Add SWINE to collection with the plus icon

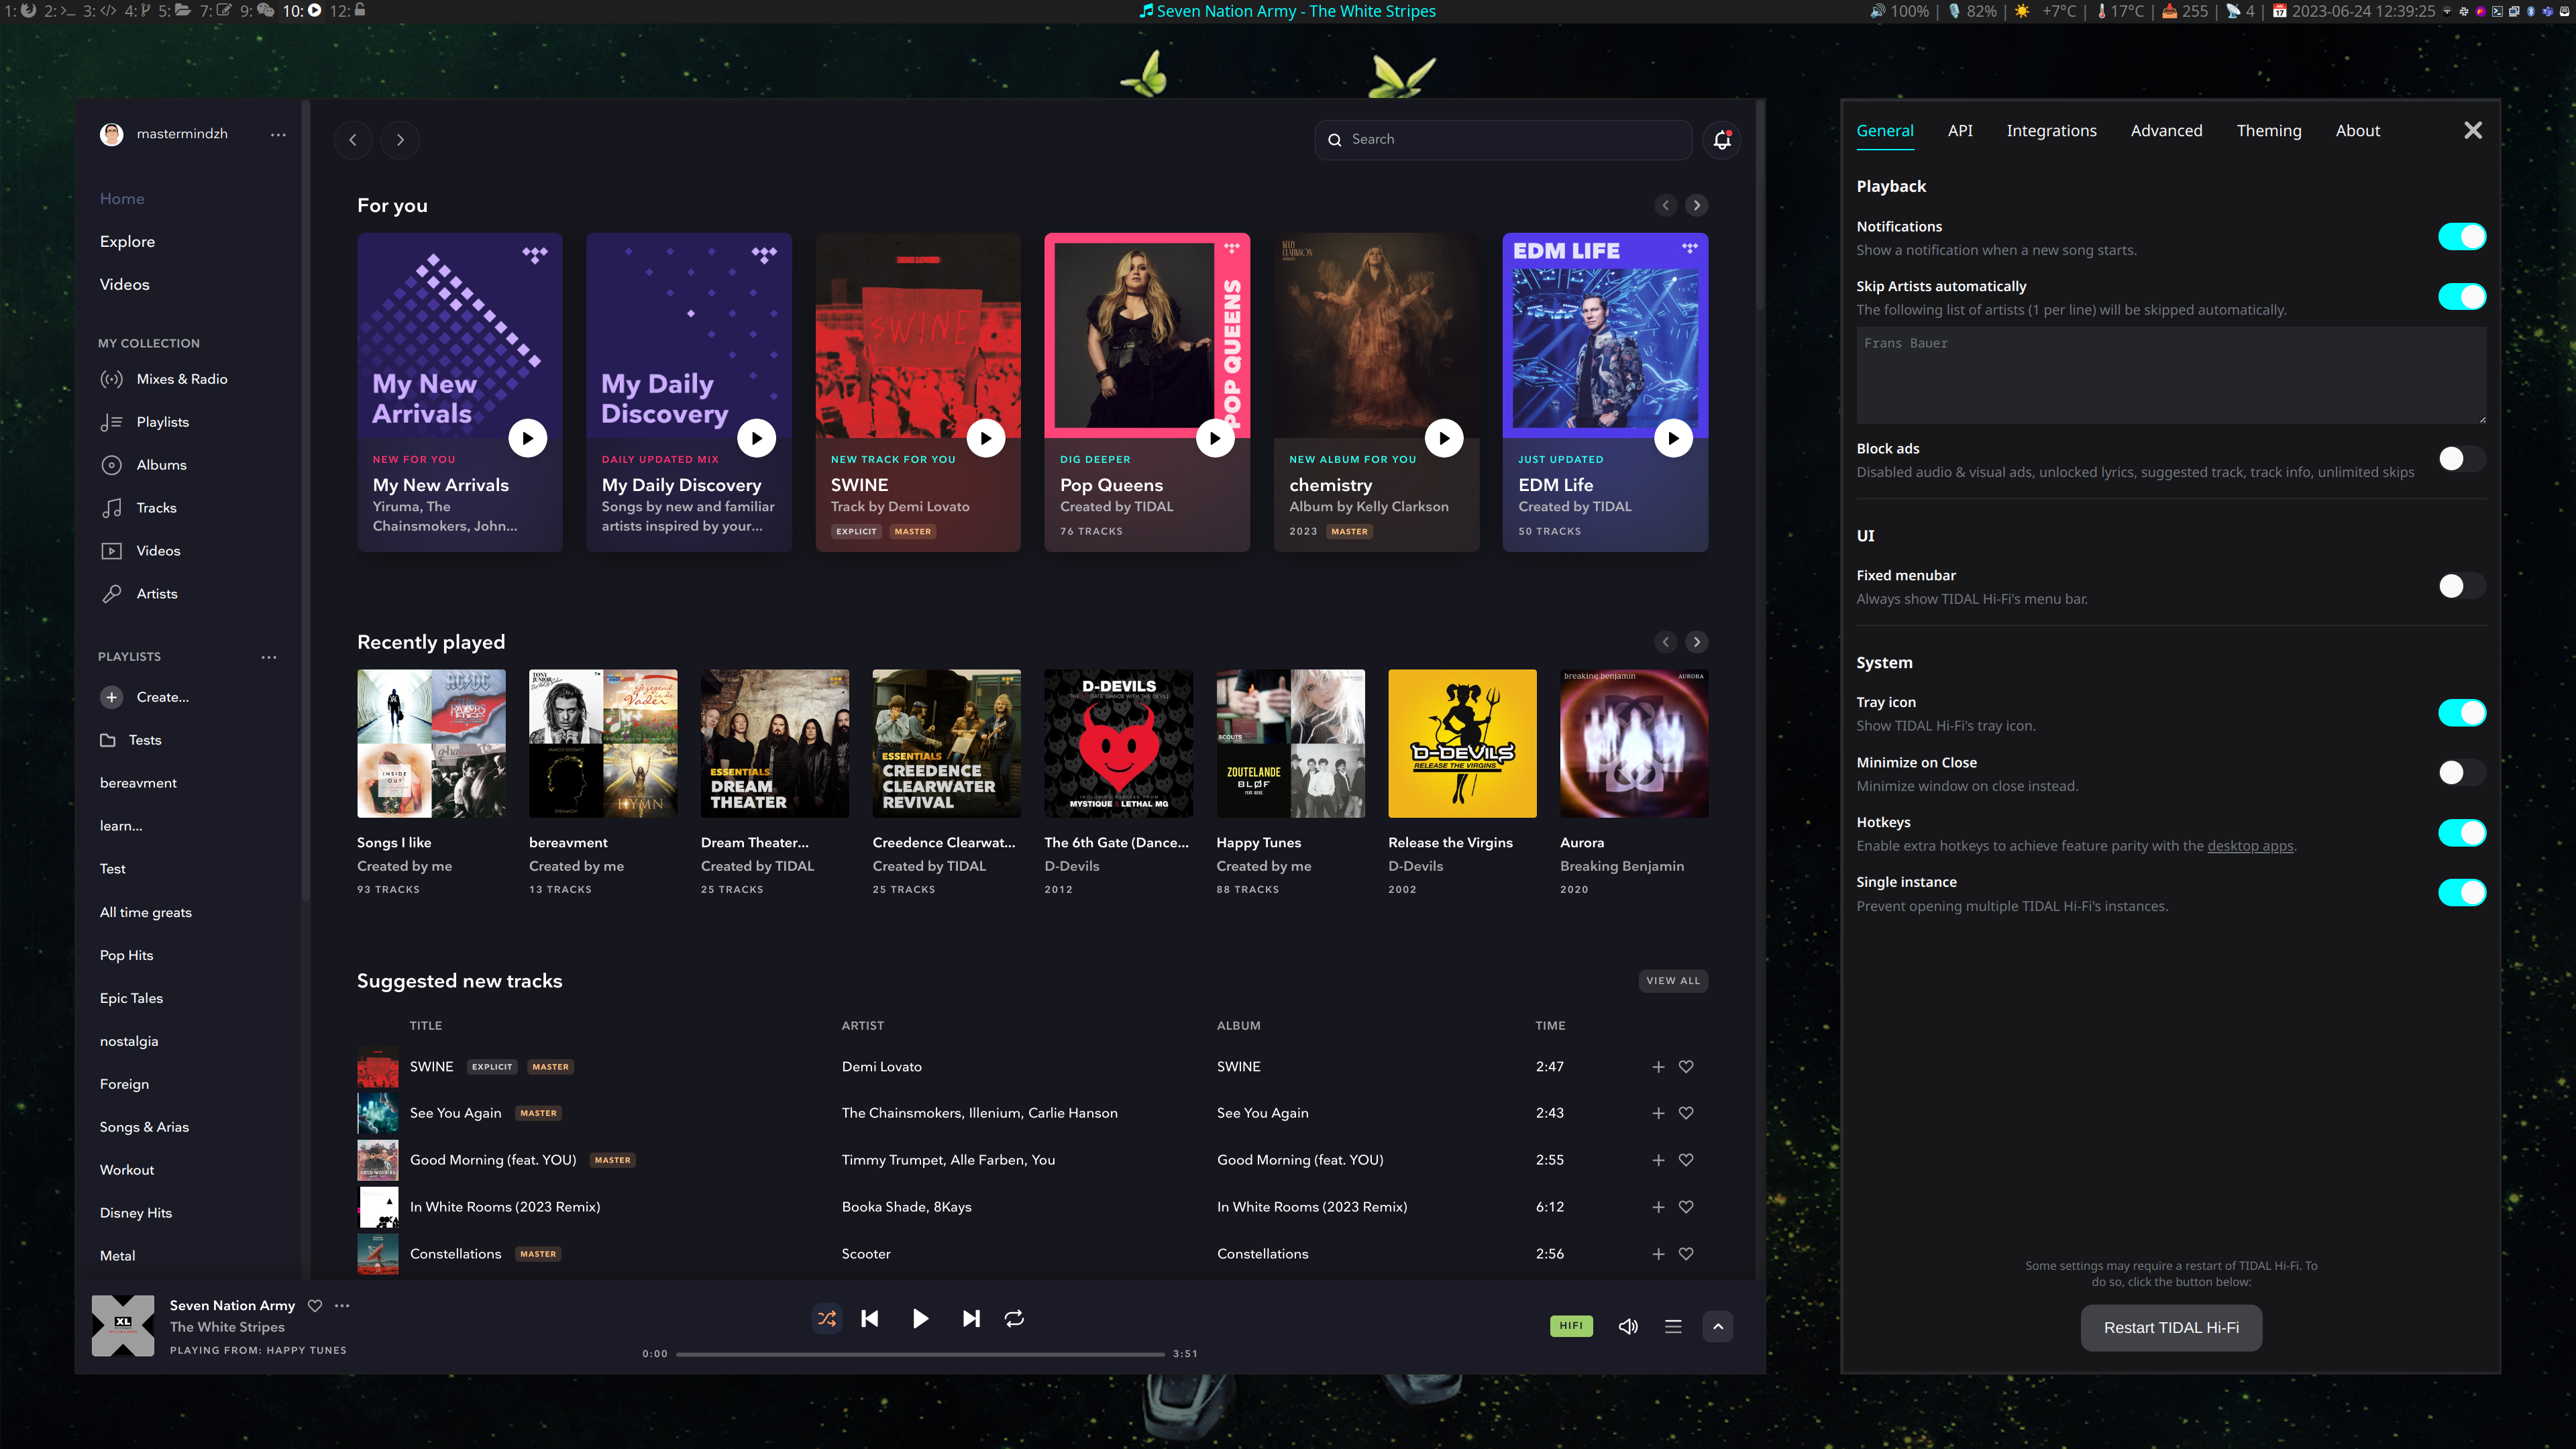coord(1658,1067)
